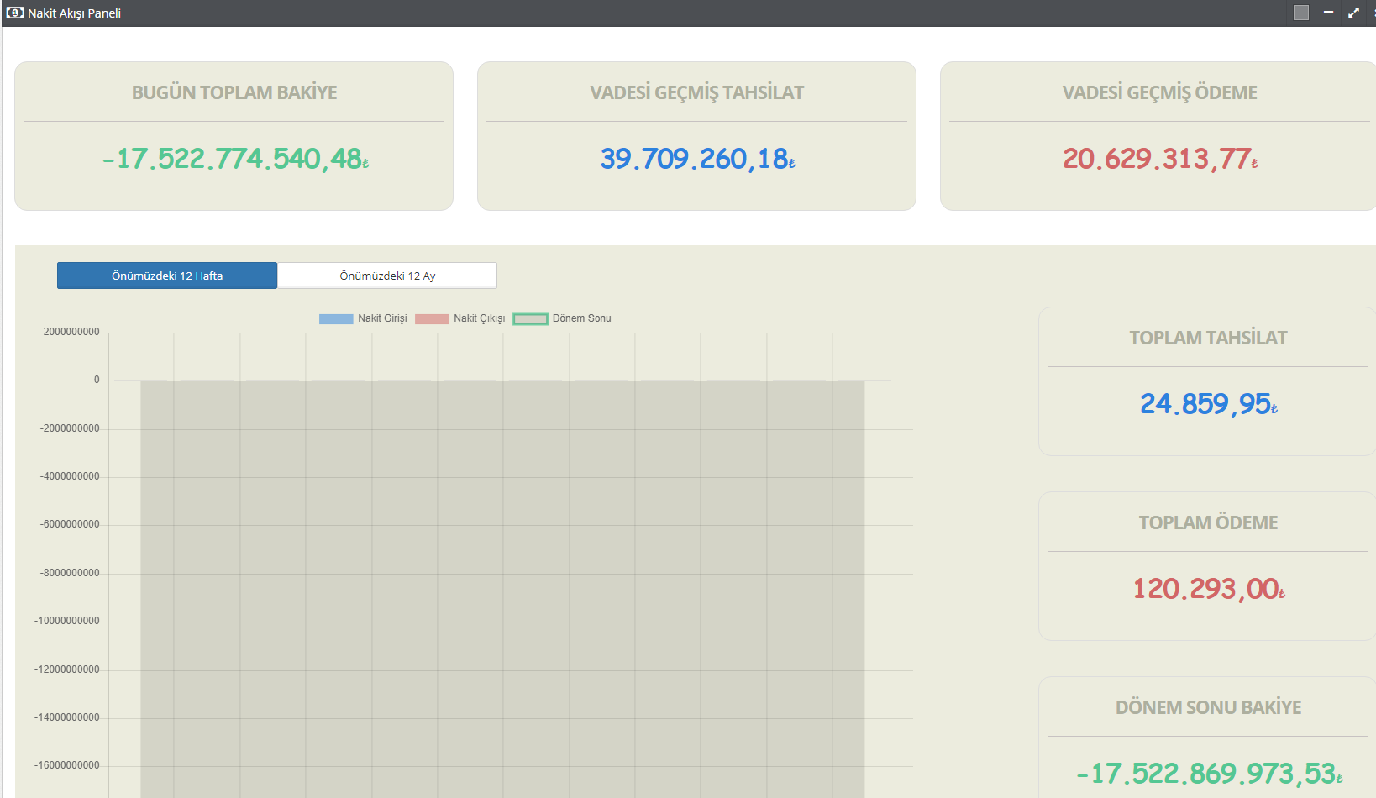Hide Nakit Çıkışı series via red legend swatch

click(432, 319)
